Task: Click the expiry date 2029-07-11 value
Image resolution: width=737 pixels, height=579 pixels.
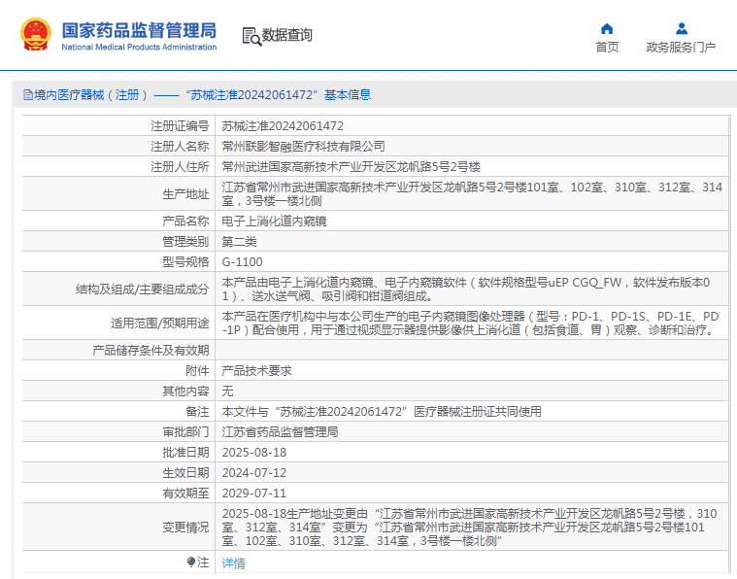Action: (254, 493)
